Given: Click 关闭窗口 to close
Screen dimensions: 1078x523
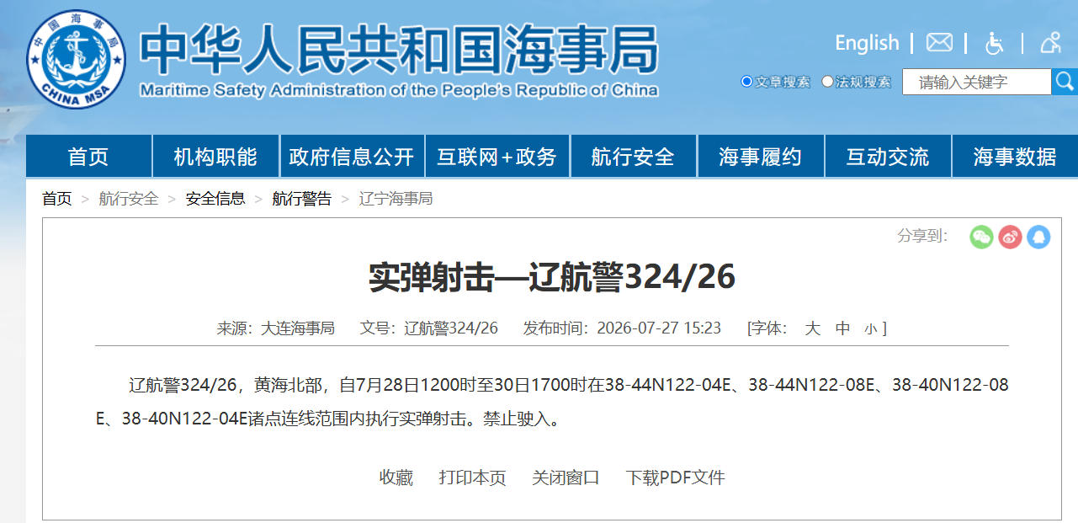Looking at the screenshot, I should pyautogui.click(x=566, y=478).
